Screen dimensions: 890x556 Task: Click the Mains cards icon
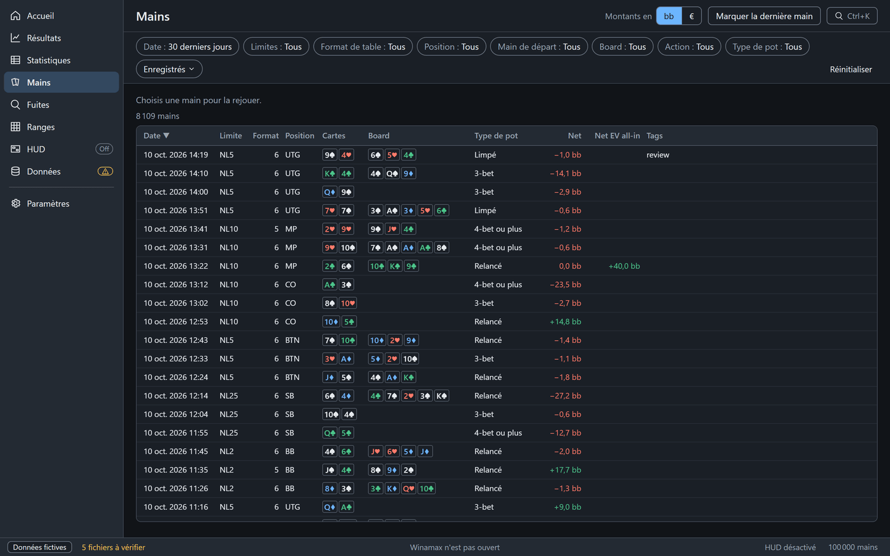tap(15, 82)
